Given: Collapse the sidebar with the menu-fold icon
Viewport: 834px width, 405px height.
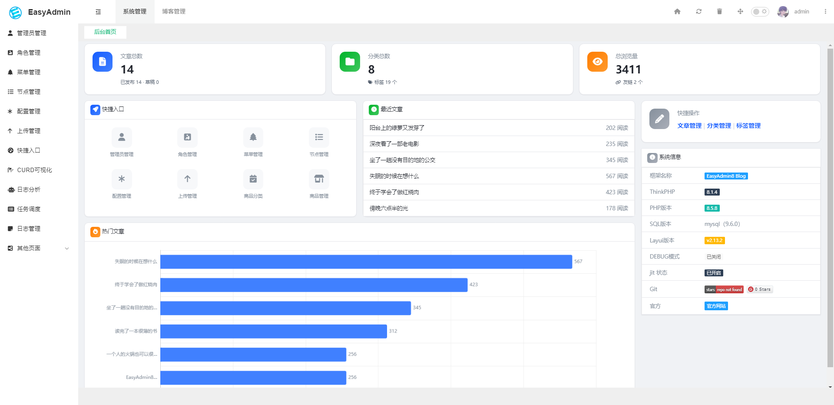Looking at the screenshot, I should 98,12.
